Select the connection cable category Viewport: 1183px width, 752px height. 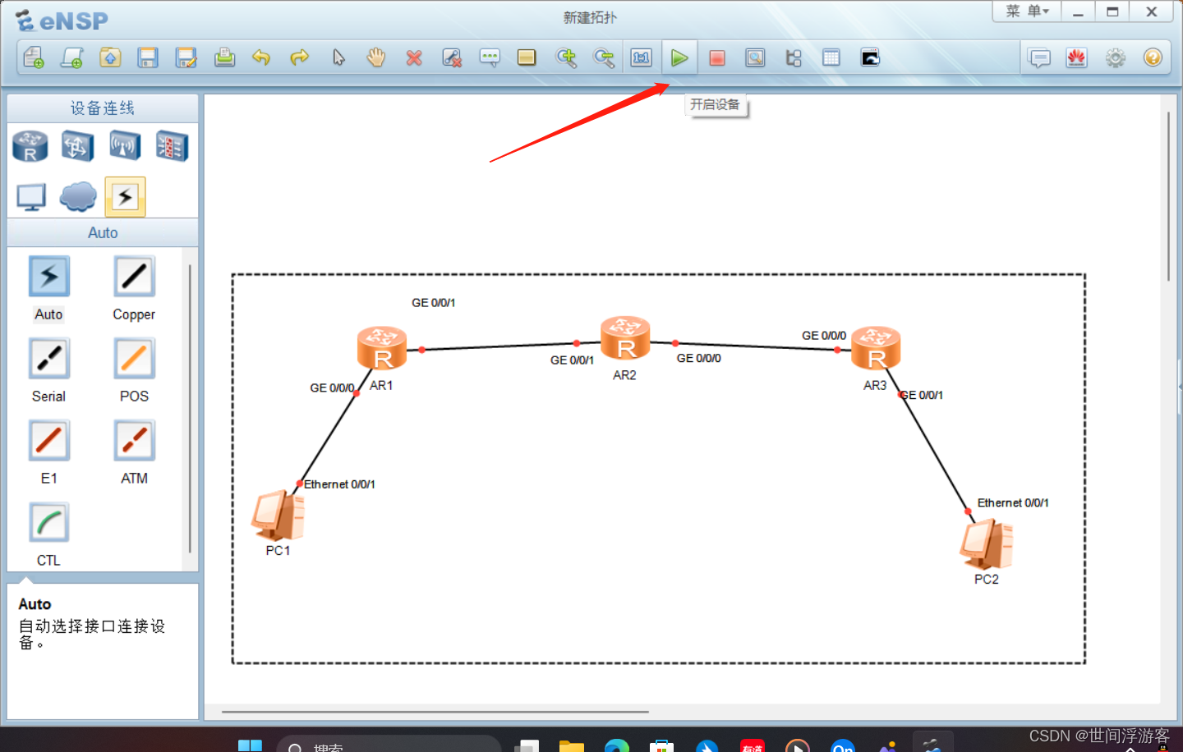(x=125, y=197)
